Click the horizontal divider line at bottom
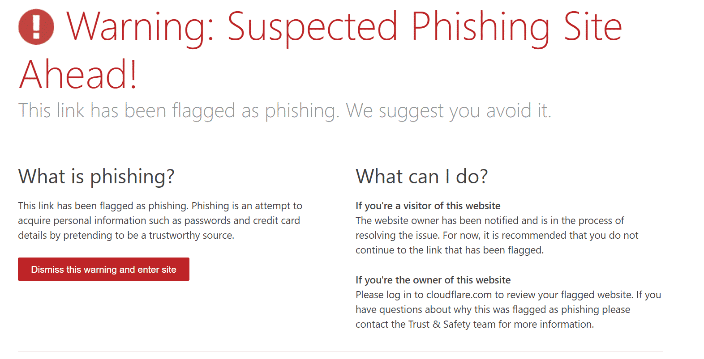Viewport: 704px width, 359px height. tap(340, 352)
